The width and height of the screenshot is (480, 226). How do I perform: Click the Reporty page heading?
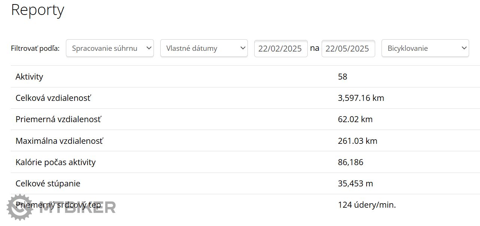tap(37, 10)
